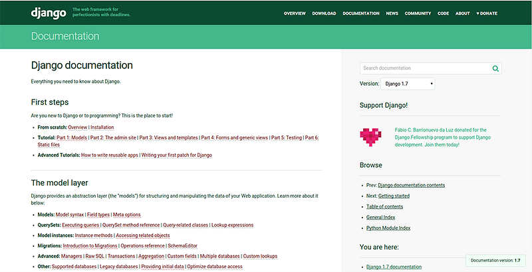The height and width of the screenshot is (272, 532).
Task: Open the News section
Action: [392, 13]
